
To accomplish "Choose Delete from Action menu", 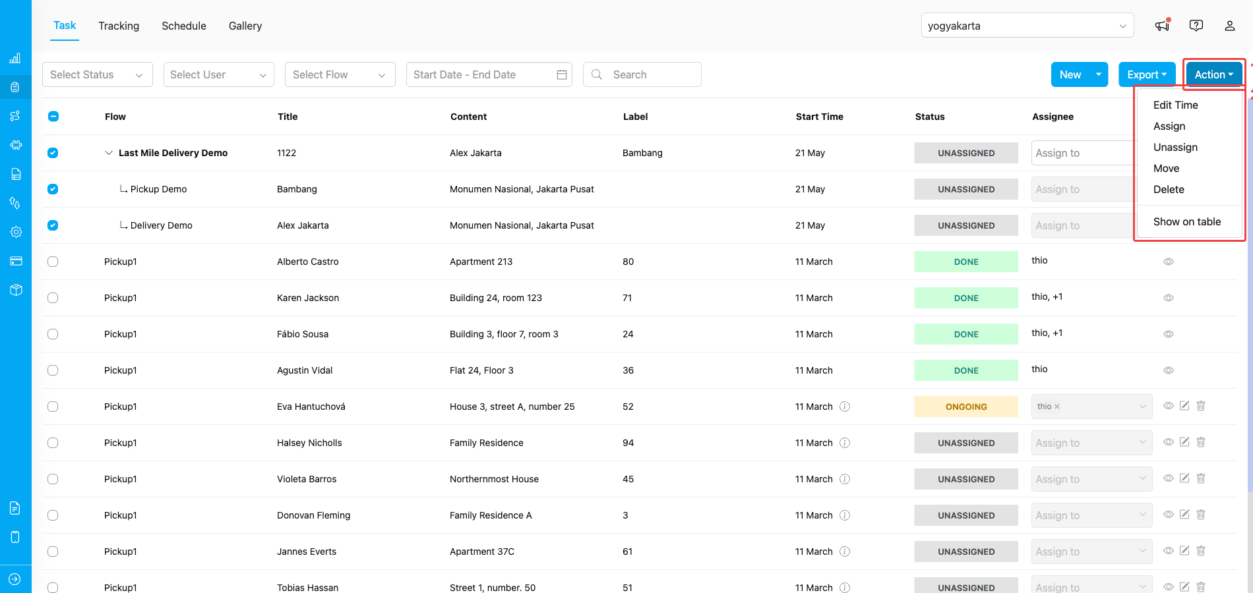I will tap(1169, 189).
